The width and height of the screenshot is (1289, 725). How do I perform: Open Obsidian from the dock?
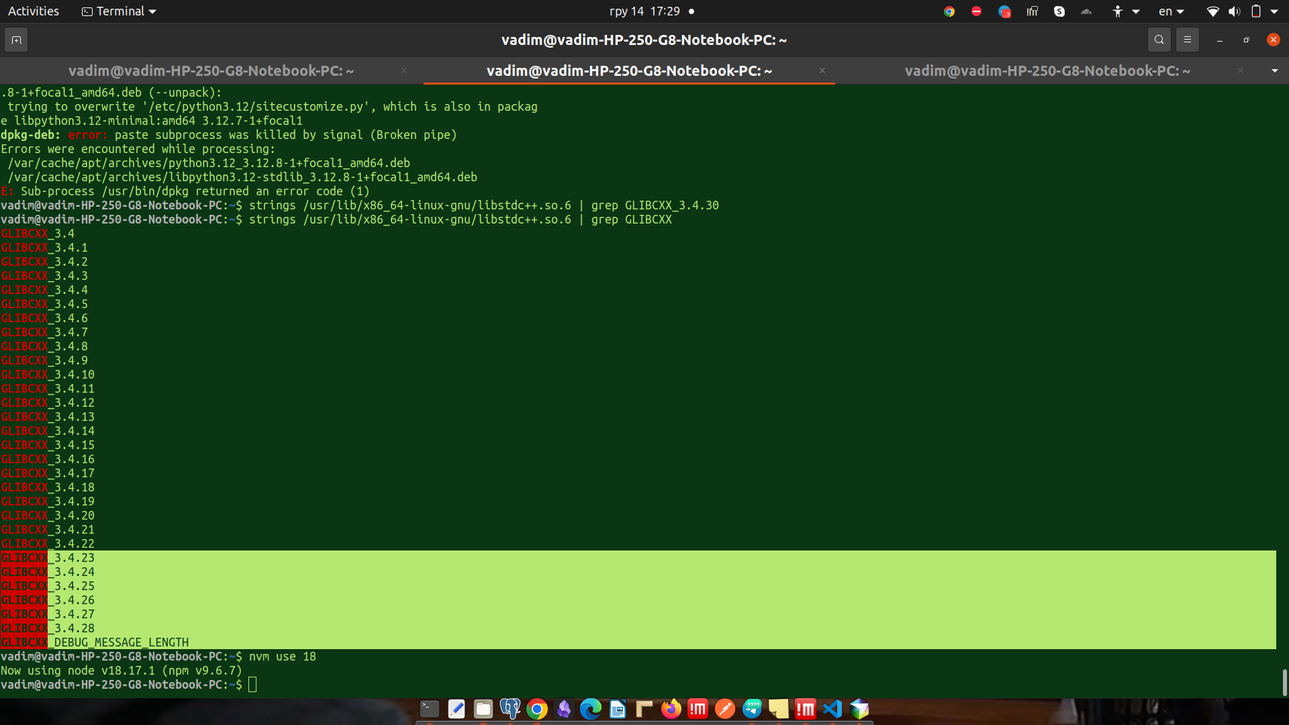click(564, 709)
